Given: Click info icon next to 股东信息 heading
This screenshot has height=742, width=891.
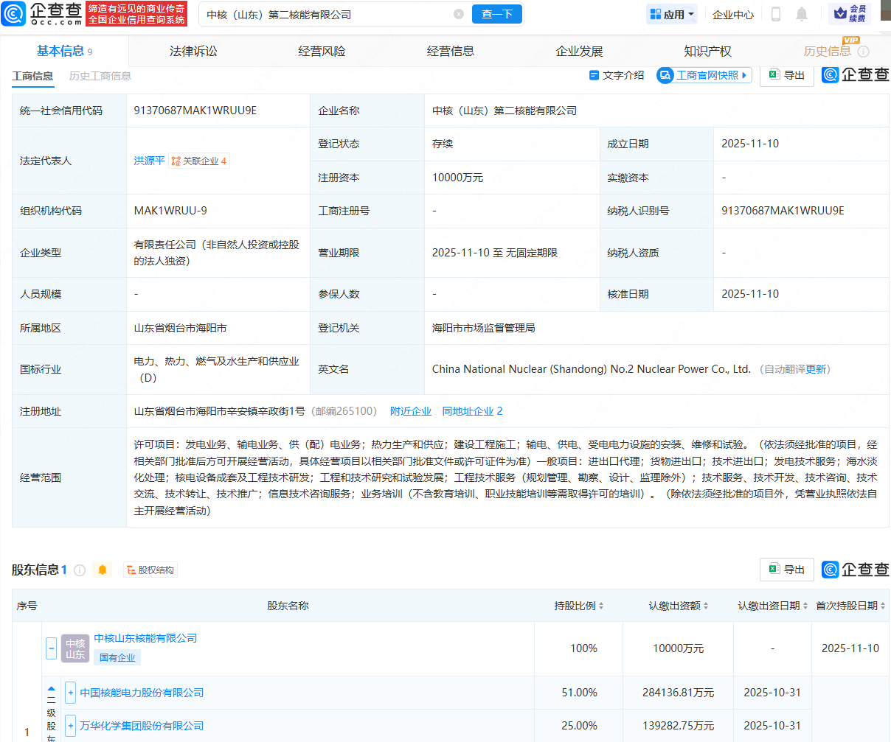Looking at the screenshot, I should (80, 570).
